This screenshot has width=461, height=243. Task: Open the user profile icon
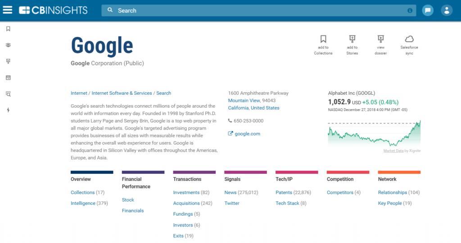[x=446, y=10]
